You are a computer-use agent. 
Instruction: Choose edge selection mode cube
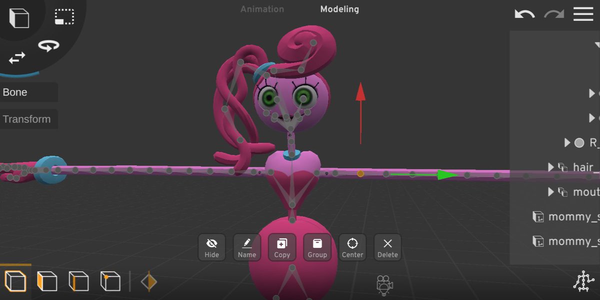(78, 281)
